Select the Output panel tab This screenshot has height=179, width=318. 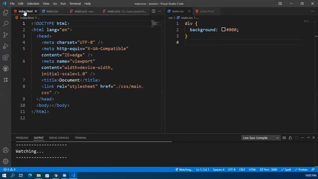(39, 138)
